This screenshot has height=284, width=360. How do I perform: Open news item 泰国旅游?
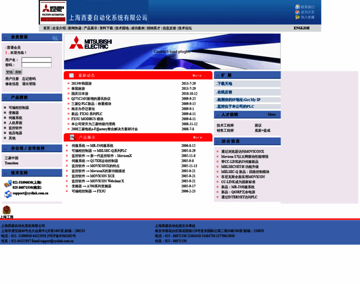(x=78, y=89)
